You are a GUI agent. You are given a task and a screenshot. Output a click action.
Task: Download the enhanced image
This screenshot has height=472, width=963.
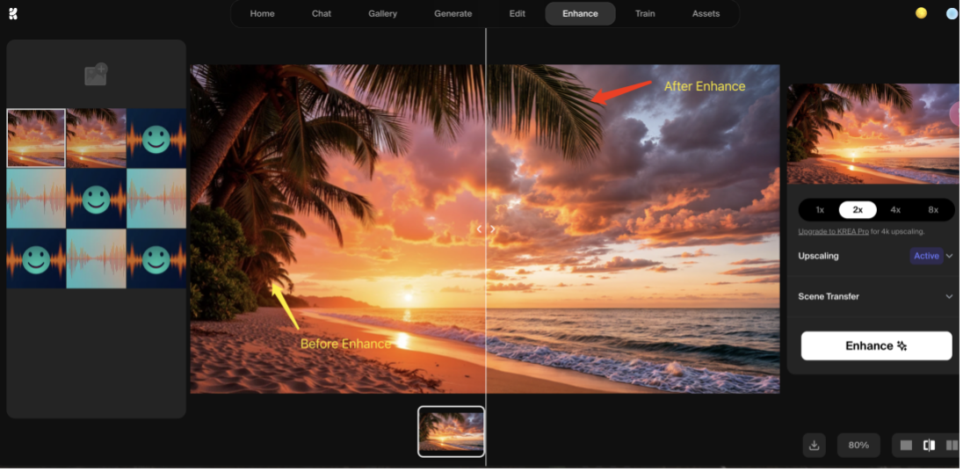[x=814, y=446]
